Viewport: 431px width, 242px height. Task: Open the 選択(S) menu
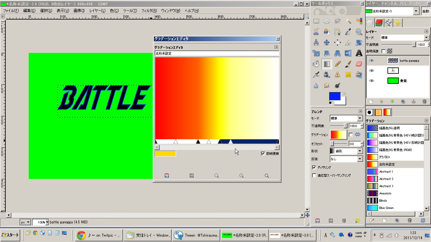[x=46, y=11]
